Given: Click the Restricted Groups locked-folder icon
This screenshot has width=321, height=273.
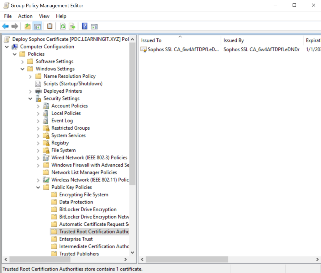Looking at the screenshot, I should coord(46,128).
